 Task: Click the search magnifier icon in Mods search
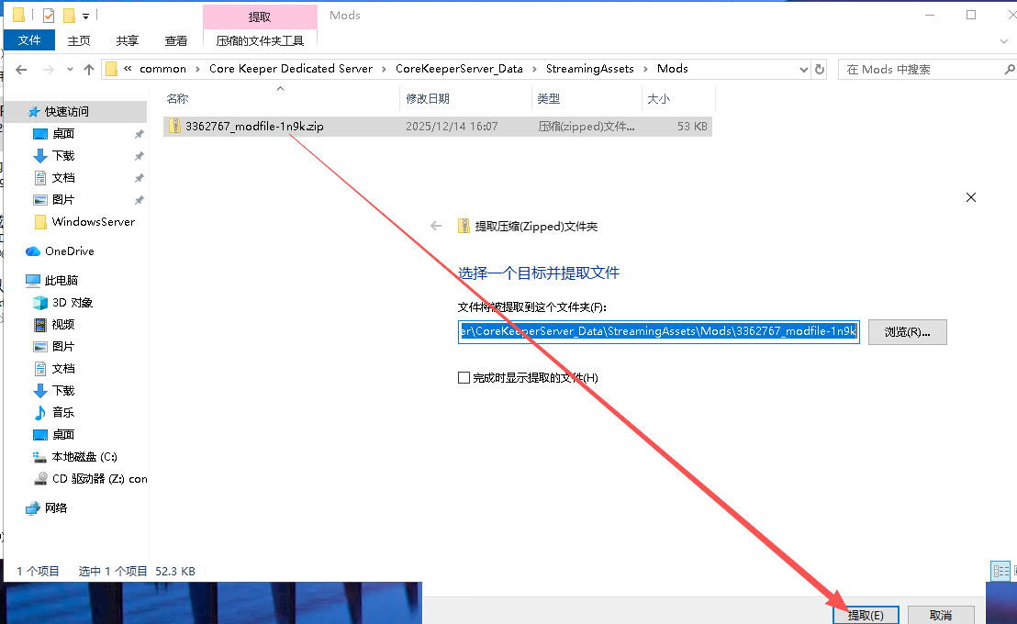point(1009,69)
